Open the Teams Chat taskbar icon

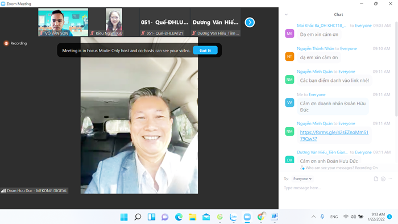coord(165,217)
